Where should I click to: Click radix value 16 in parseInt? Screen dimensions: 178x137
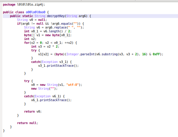coord(144,54)
